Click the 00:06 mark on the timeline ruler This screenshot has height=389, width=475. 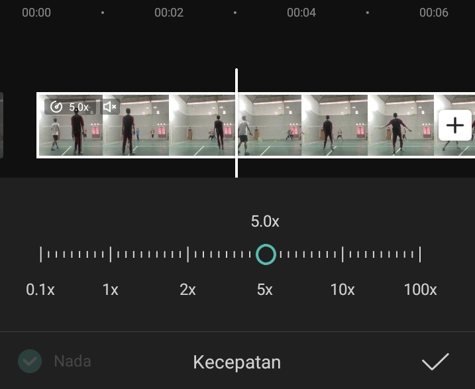coord(434,13)
